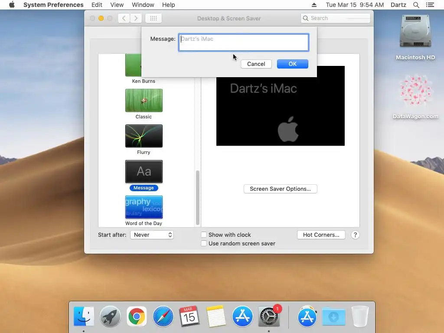The image size is (444, 333).
Task: Open the Downloads folder in Dock
Action: [333, 316]
